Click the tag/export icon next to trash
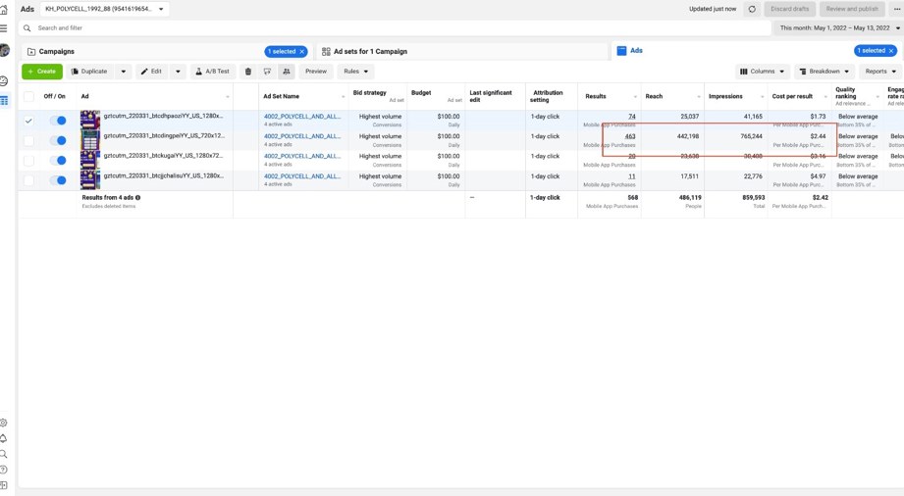Screen dimensions: 904x496 tap(267, 72)
